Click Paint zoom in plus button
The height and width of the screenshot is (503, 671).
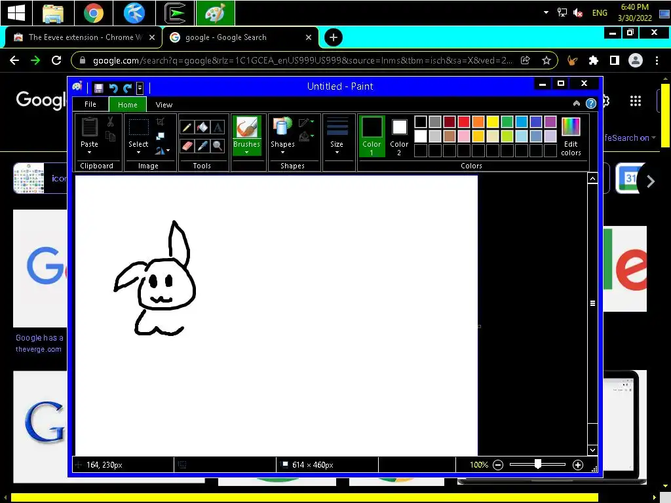click(x=578, y=465)
